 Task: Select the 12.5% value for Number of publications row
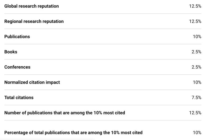195,113
